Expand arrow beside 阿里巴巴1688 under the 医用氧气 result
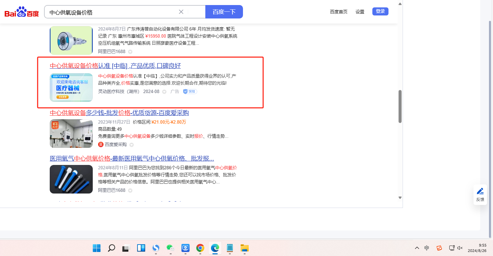This screenshot has height=256, width=493. (130, 190)
